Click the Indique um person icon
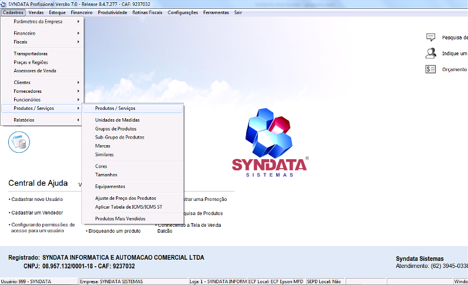468x285 pixels. pos(430,53)
